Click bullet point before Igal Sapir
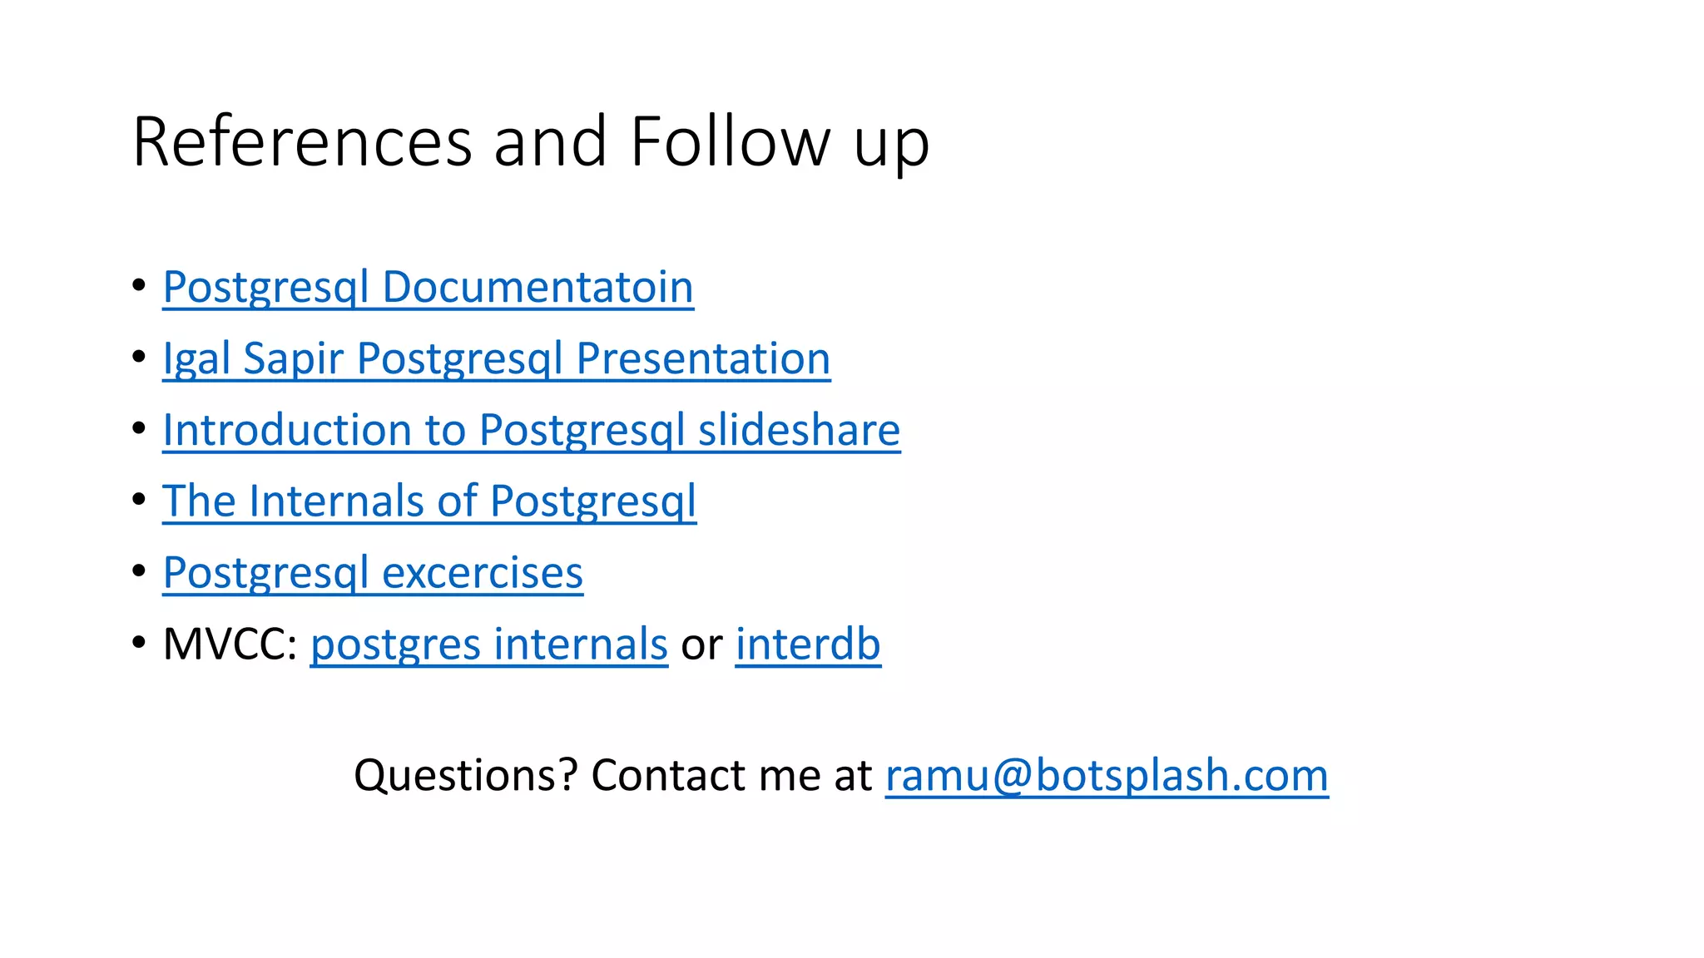This screenshot has width=1704, height=958. pos(139,357)
